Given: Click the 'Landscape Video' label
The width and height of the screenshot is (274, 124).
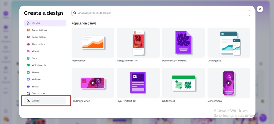Looking at the screenshot, I should click(x=81, y=101).
